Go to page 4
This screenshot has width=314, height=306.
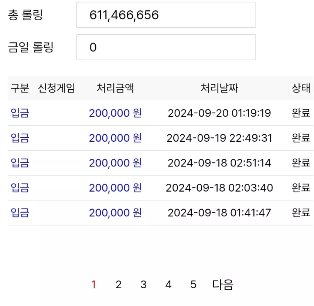coord(168,285)
